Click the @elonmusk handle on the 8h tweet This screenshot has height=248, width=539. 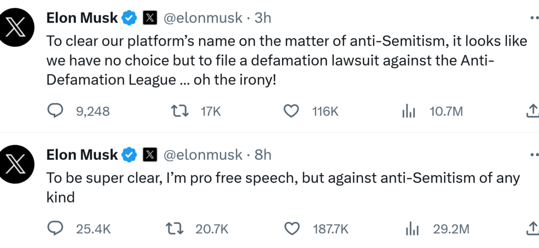pos(202,155)
